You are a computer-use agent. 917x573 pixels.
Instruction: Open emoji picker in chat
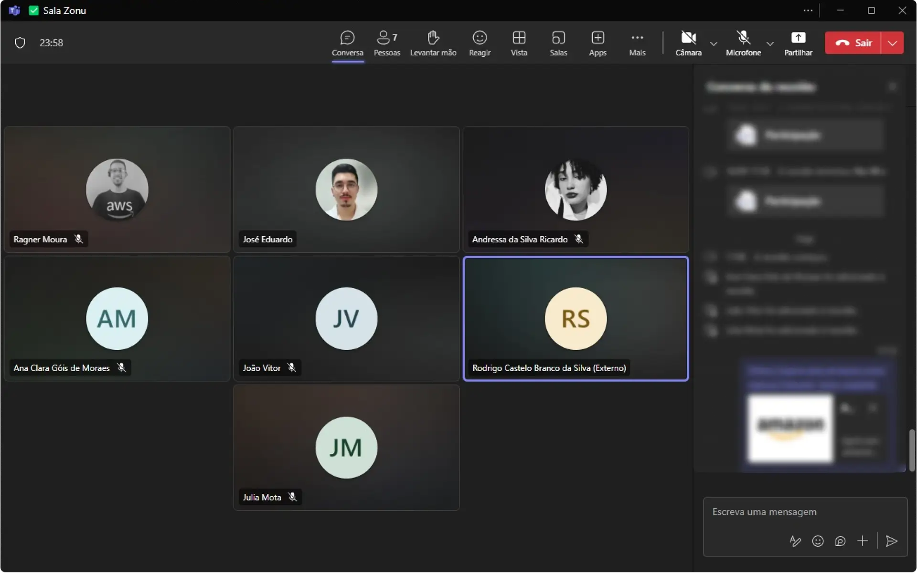click(818, 542)
